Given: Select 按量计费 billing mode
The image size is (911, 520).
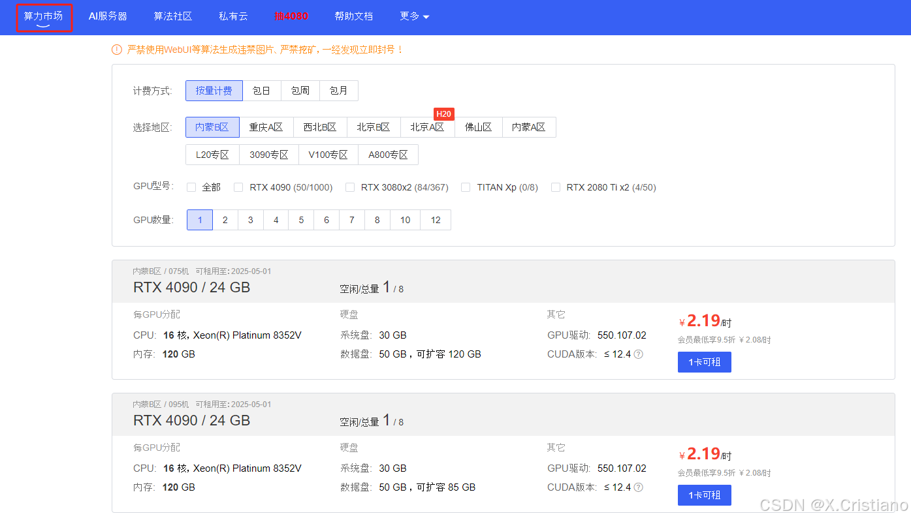Looking at the screenshot, I should (214, 91).
